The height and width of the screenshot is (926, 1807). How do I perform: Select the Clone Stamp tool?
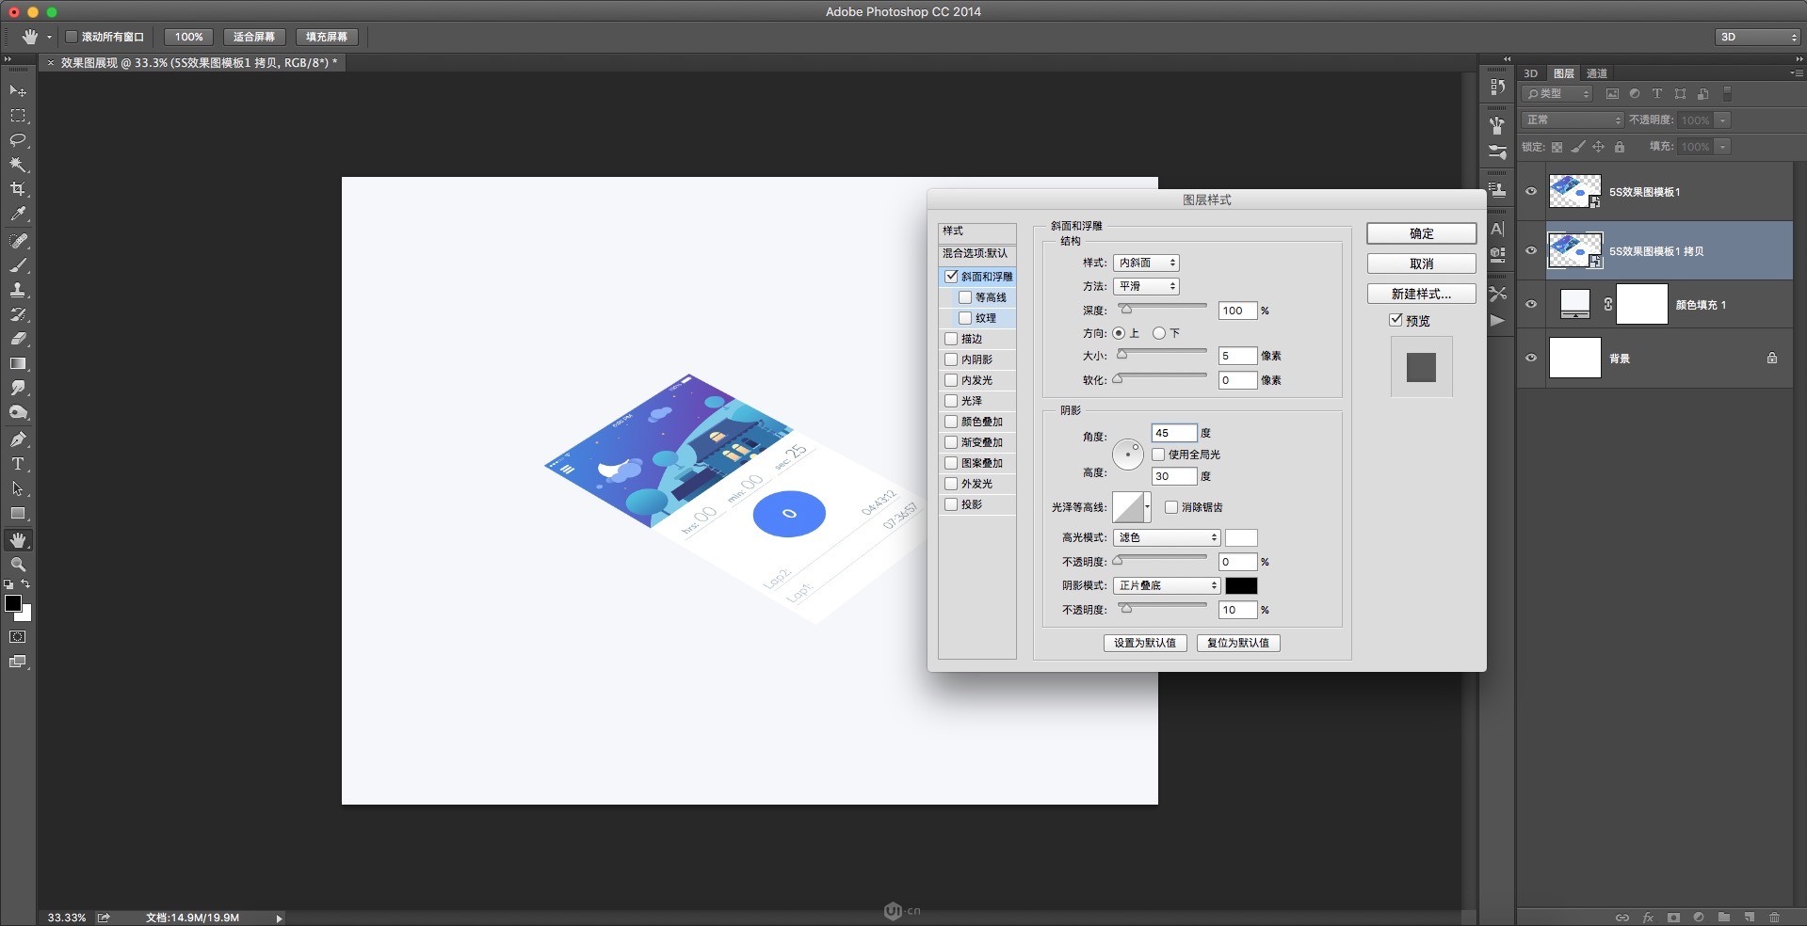tap(18, 290)
